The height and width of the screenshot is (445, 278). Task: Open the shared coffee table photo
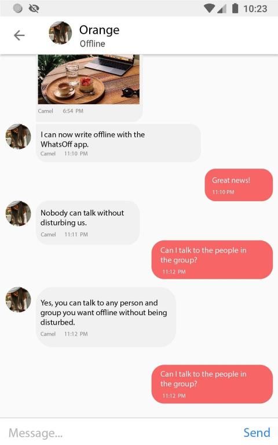(x=89, y=79)
